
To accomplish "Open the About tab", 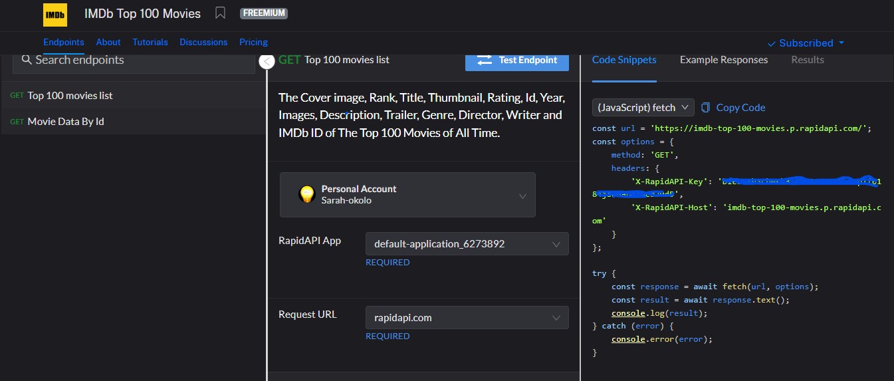I will tap(108, 42).
